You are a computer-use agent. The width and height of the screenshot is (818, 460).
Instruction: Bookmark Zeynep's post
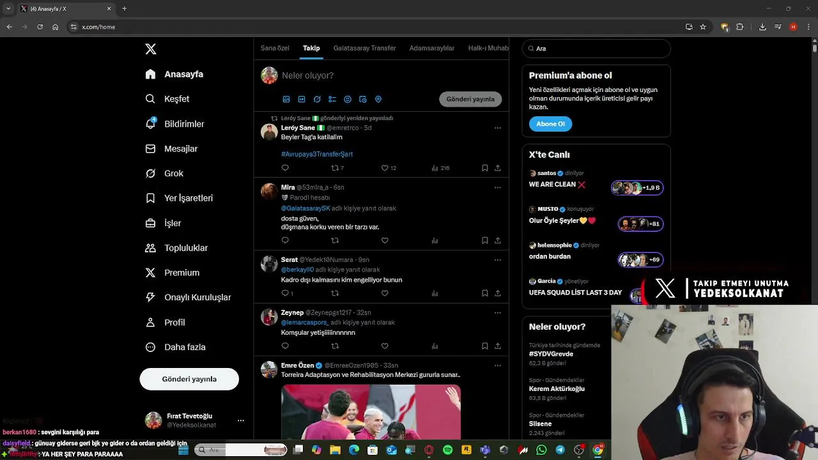(485, 346)
